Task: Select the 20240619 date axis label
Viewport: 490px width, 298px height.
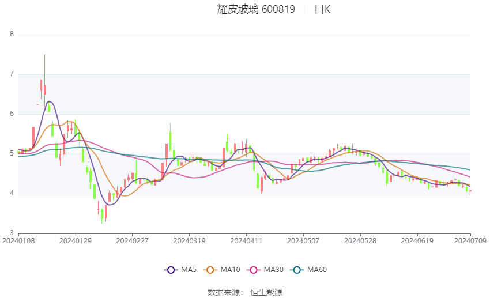Action: pos(417,241)
